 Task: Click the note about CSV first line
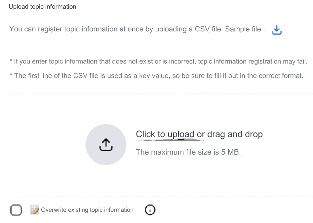(x=157, y=76)
